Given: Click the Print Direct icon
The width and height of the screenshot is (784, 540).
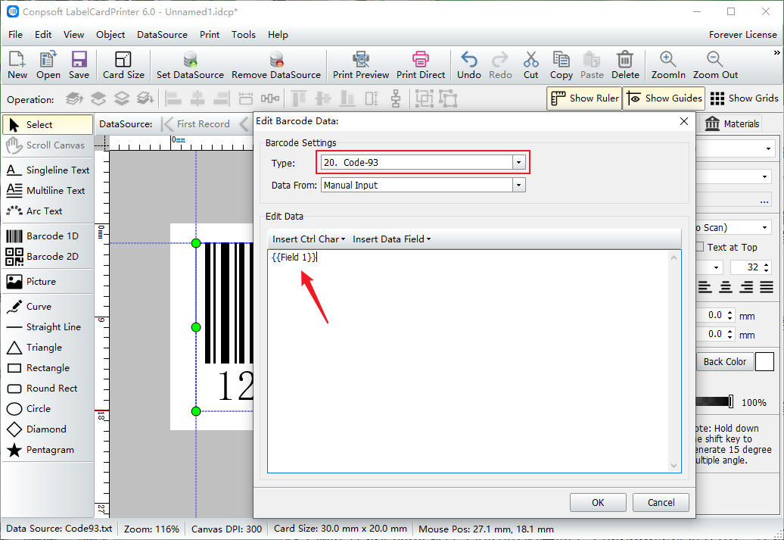Looking at the screenshot, I should [x=421, y=65].
